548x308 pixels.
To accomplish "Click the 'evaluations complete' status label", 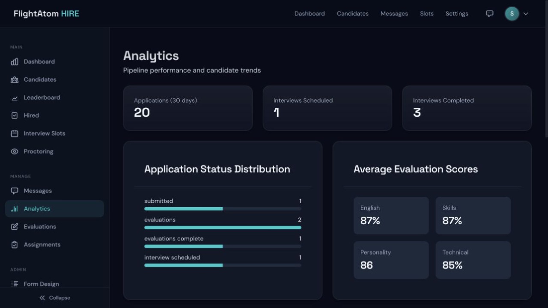I will pyautogui.click(x=174, y=239).
